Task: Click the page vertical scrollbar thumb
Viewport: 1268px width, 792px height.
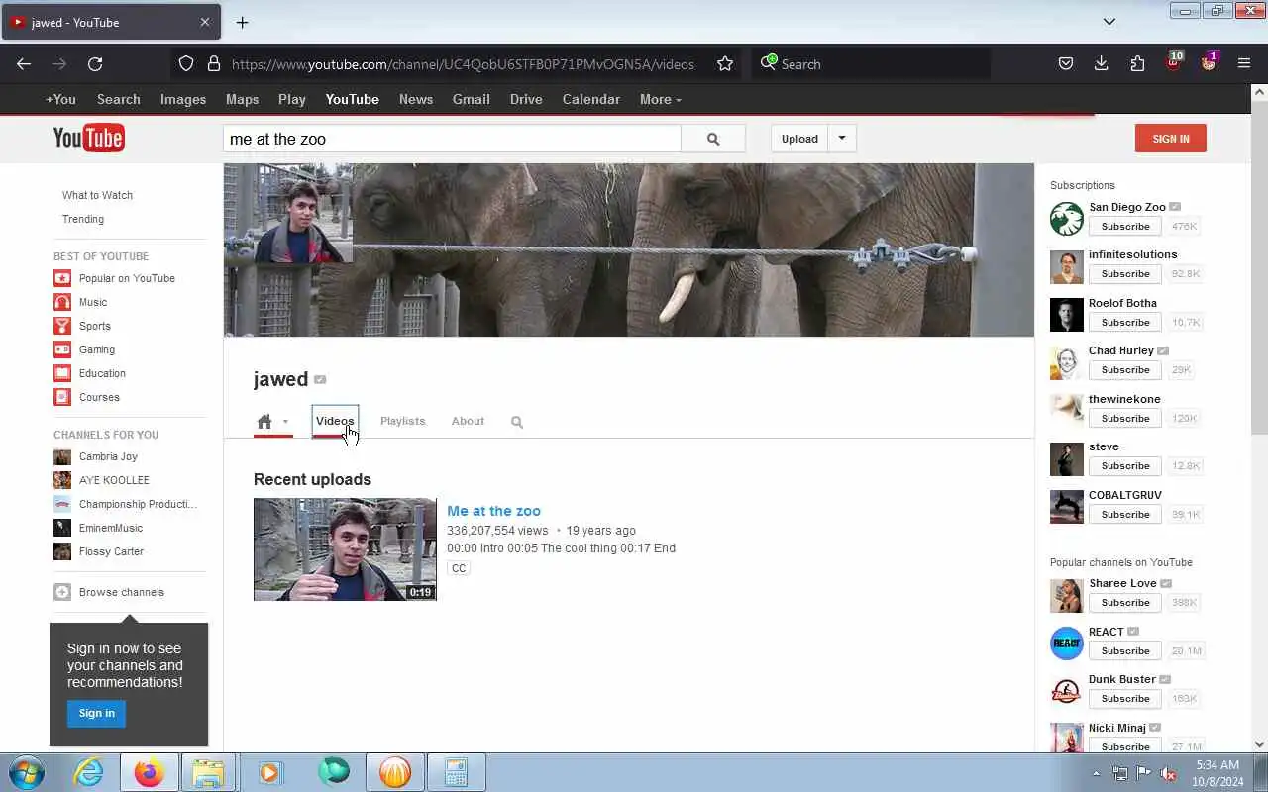Action: tap(1259, 267)
